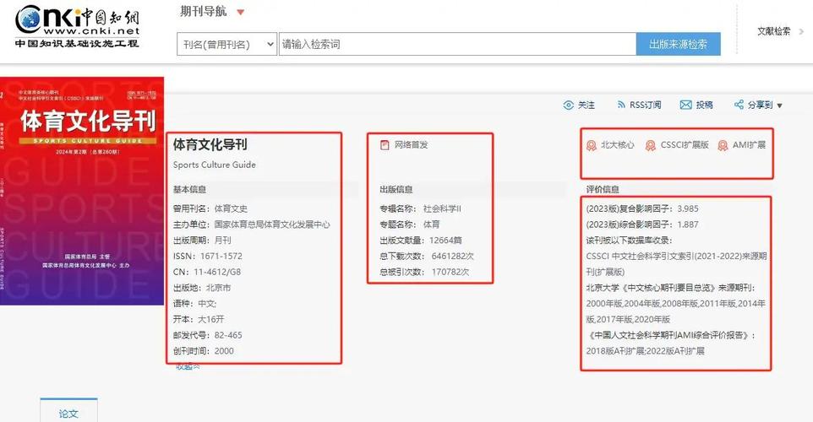Click the 评价信息 section heading
The image size is (813, 422).
[x=603, y=190]
